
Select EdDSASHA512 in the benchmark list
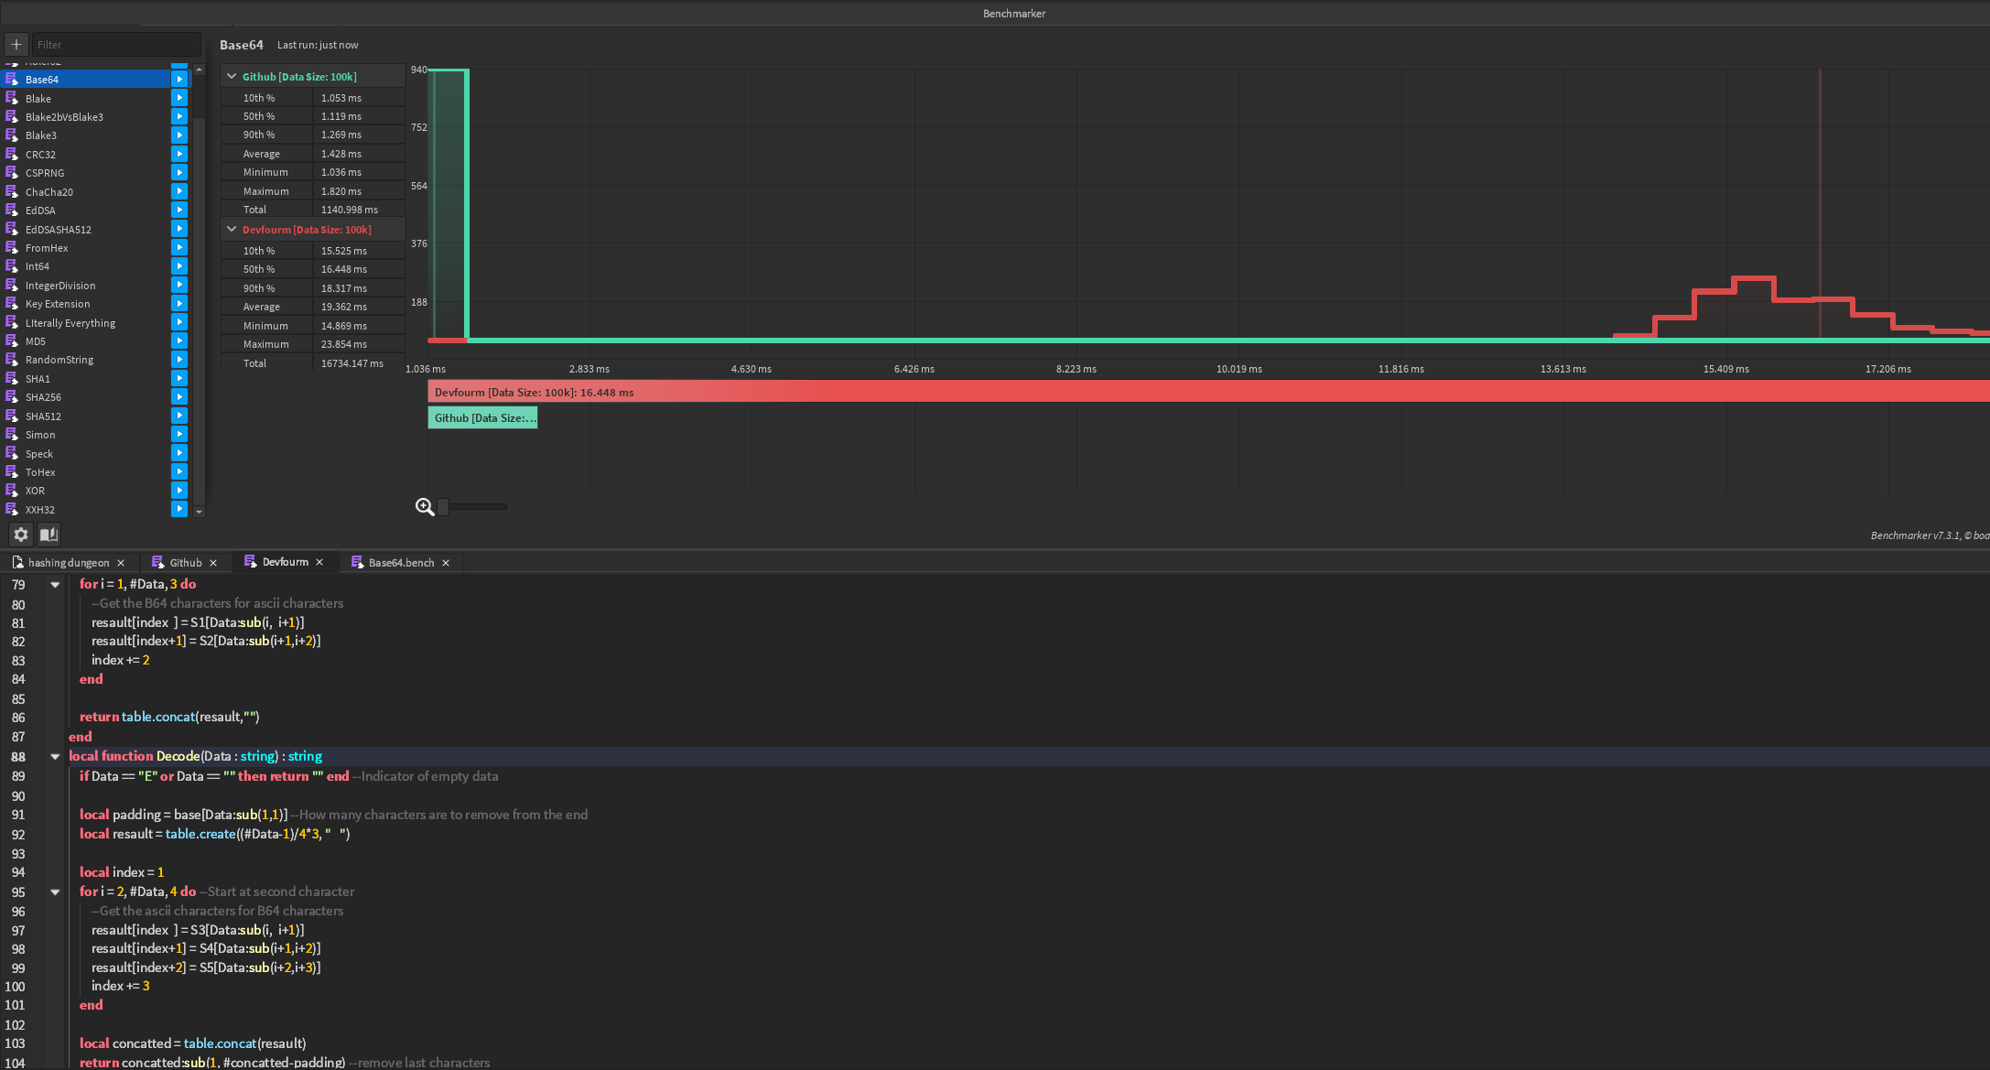(59, 230)
